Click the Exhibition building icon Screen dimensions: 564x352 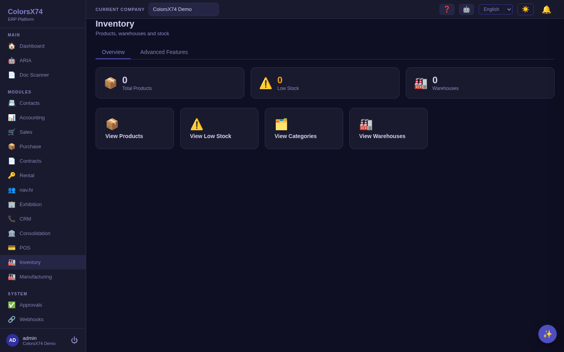click(x=12, y=205)
